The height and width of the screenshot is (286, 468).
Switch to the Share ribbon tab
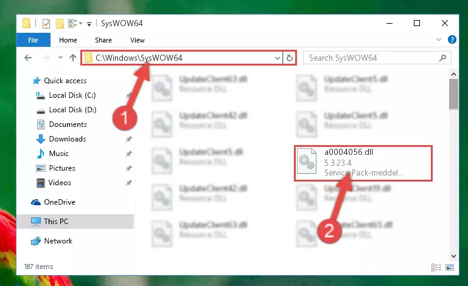pos(103,40)
